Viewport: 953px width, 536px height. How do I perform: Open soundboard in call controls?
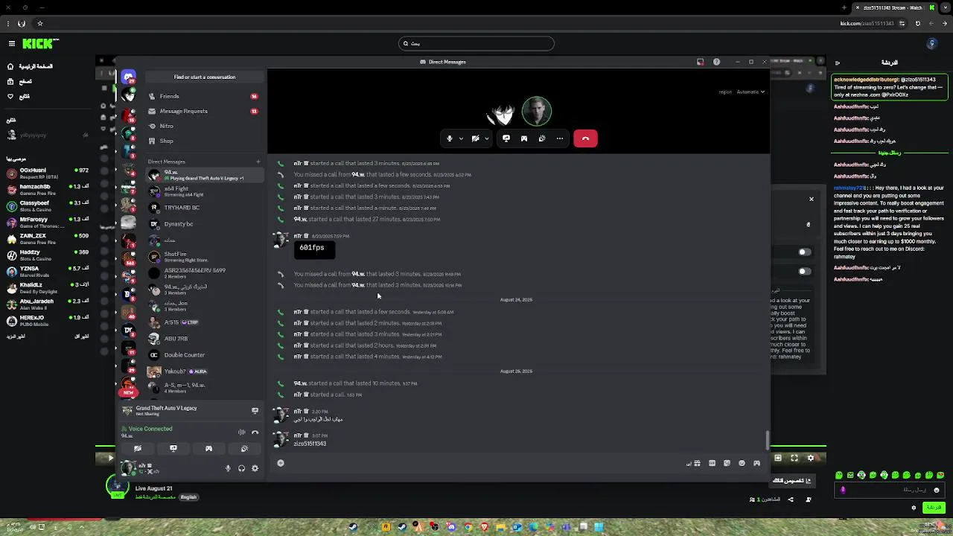click(542, 138)
